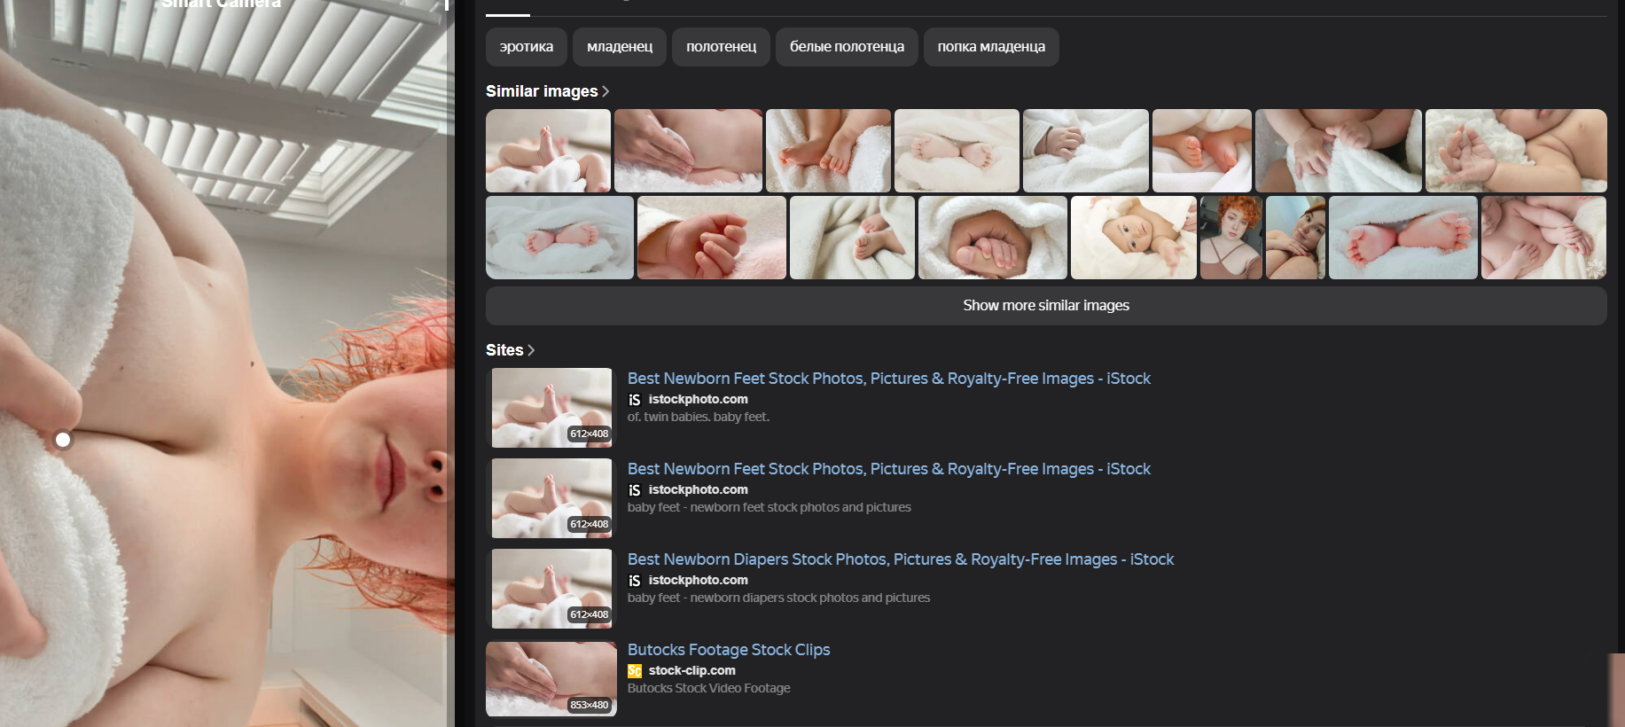Click iStock favicon in 'twin babies' result
1625x727 pixels.
(x=635, y=400)
